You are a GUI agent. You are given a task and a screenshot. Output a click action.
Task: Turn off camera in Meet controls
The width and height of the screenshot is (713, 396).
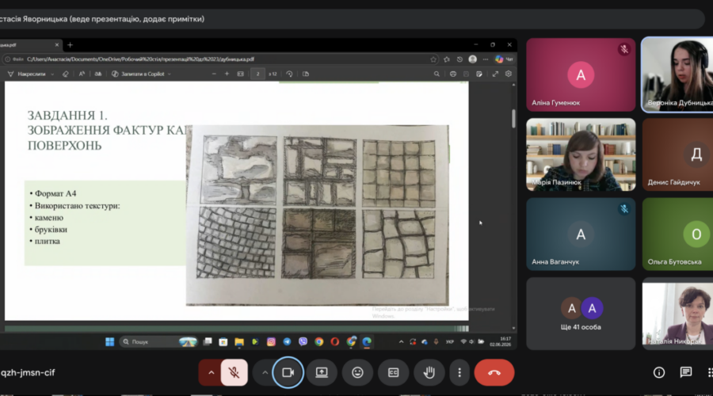tap(288, 372)
